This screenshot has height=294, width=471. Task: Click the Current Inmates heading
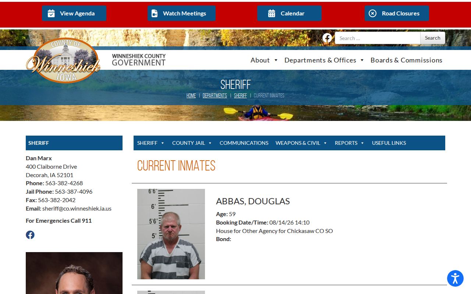[176, 166]
